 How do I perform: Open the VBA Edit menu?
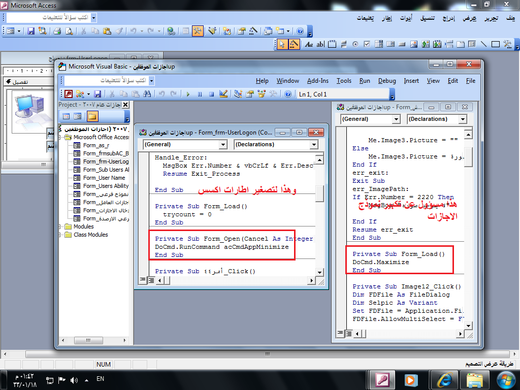coord(452,81)
